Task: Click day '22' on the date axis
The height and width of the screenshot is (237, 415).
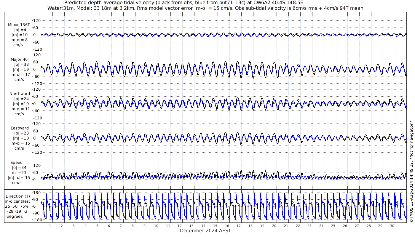Action: tap(298, 226)
